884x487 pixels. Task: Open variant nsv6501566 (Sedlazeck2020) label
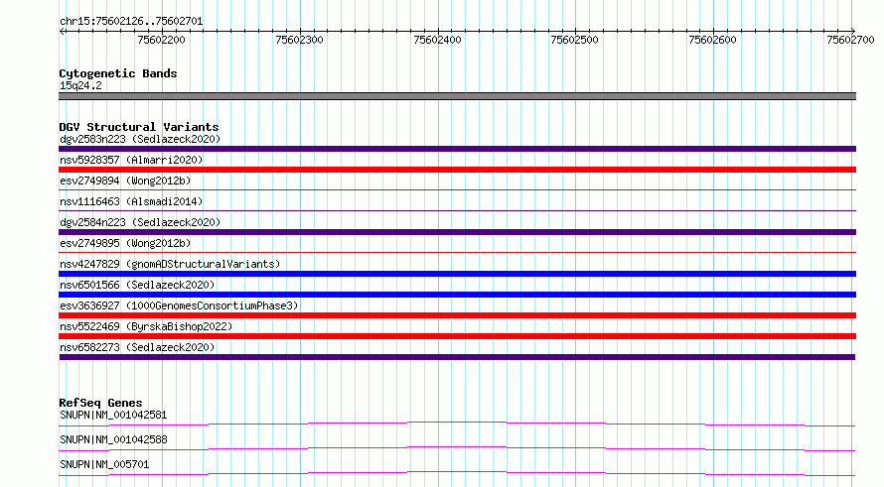coord(137,285)
